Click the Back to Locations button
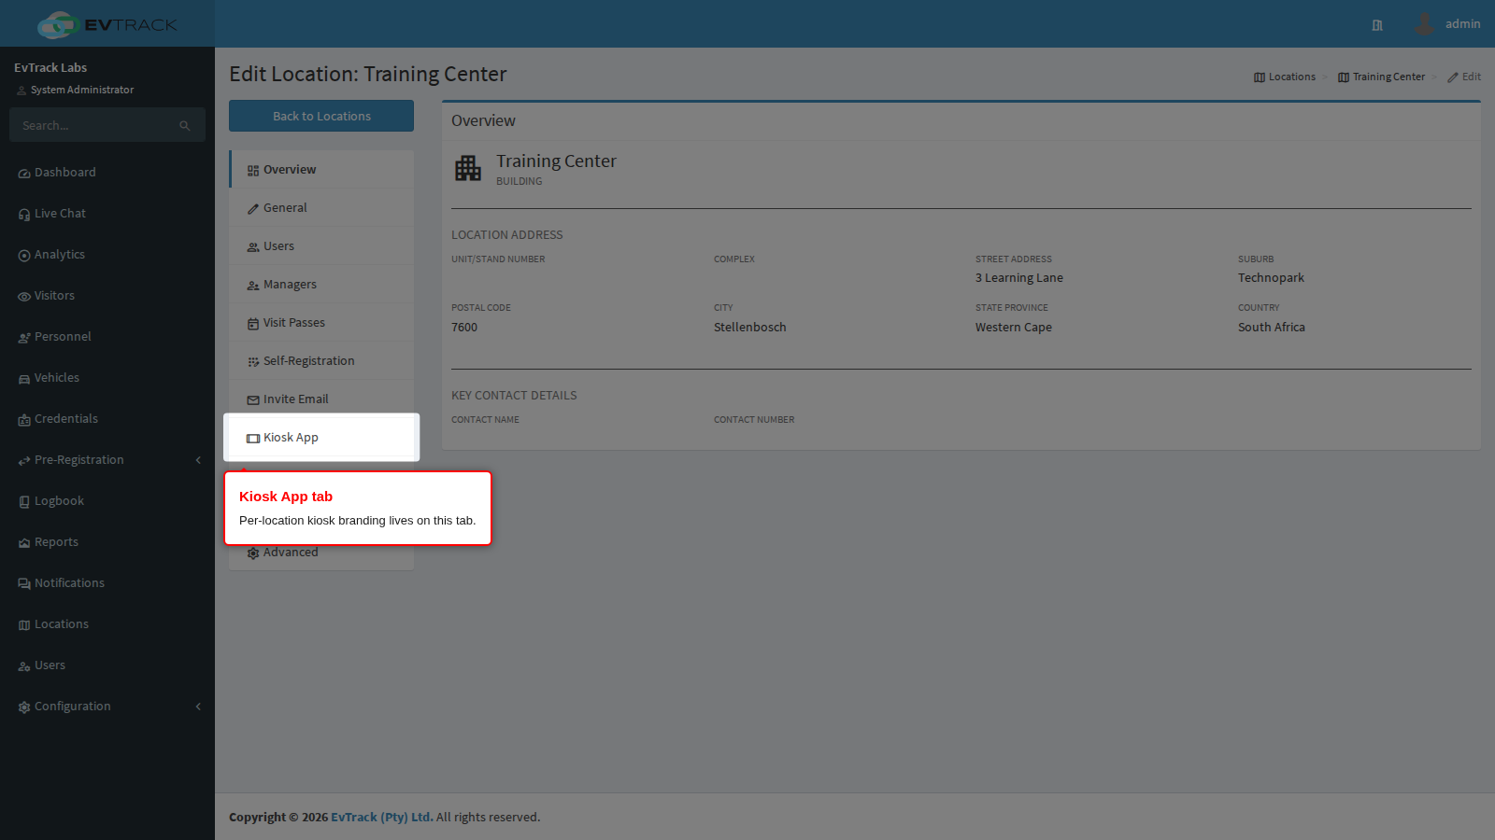Viewport: 1495px width, 840px height. tap(321, 117)
